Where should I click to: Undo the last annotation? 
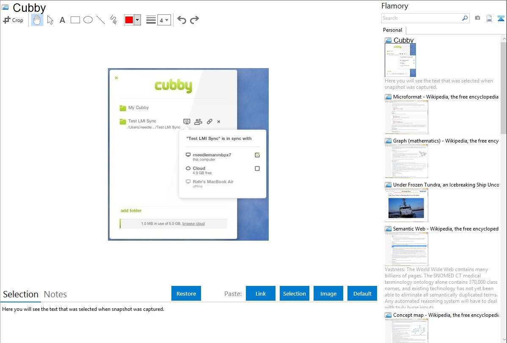[182, 20]
